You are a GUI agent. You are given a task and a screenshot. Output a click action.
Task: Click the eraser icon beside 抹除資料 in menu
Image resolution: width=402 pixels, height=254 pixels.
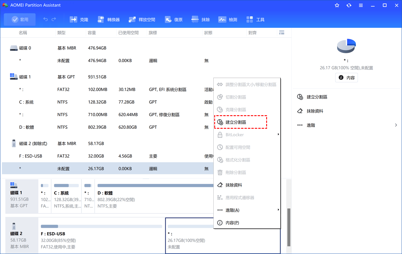[220, 185]
